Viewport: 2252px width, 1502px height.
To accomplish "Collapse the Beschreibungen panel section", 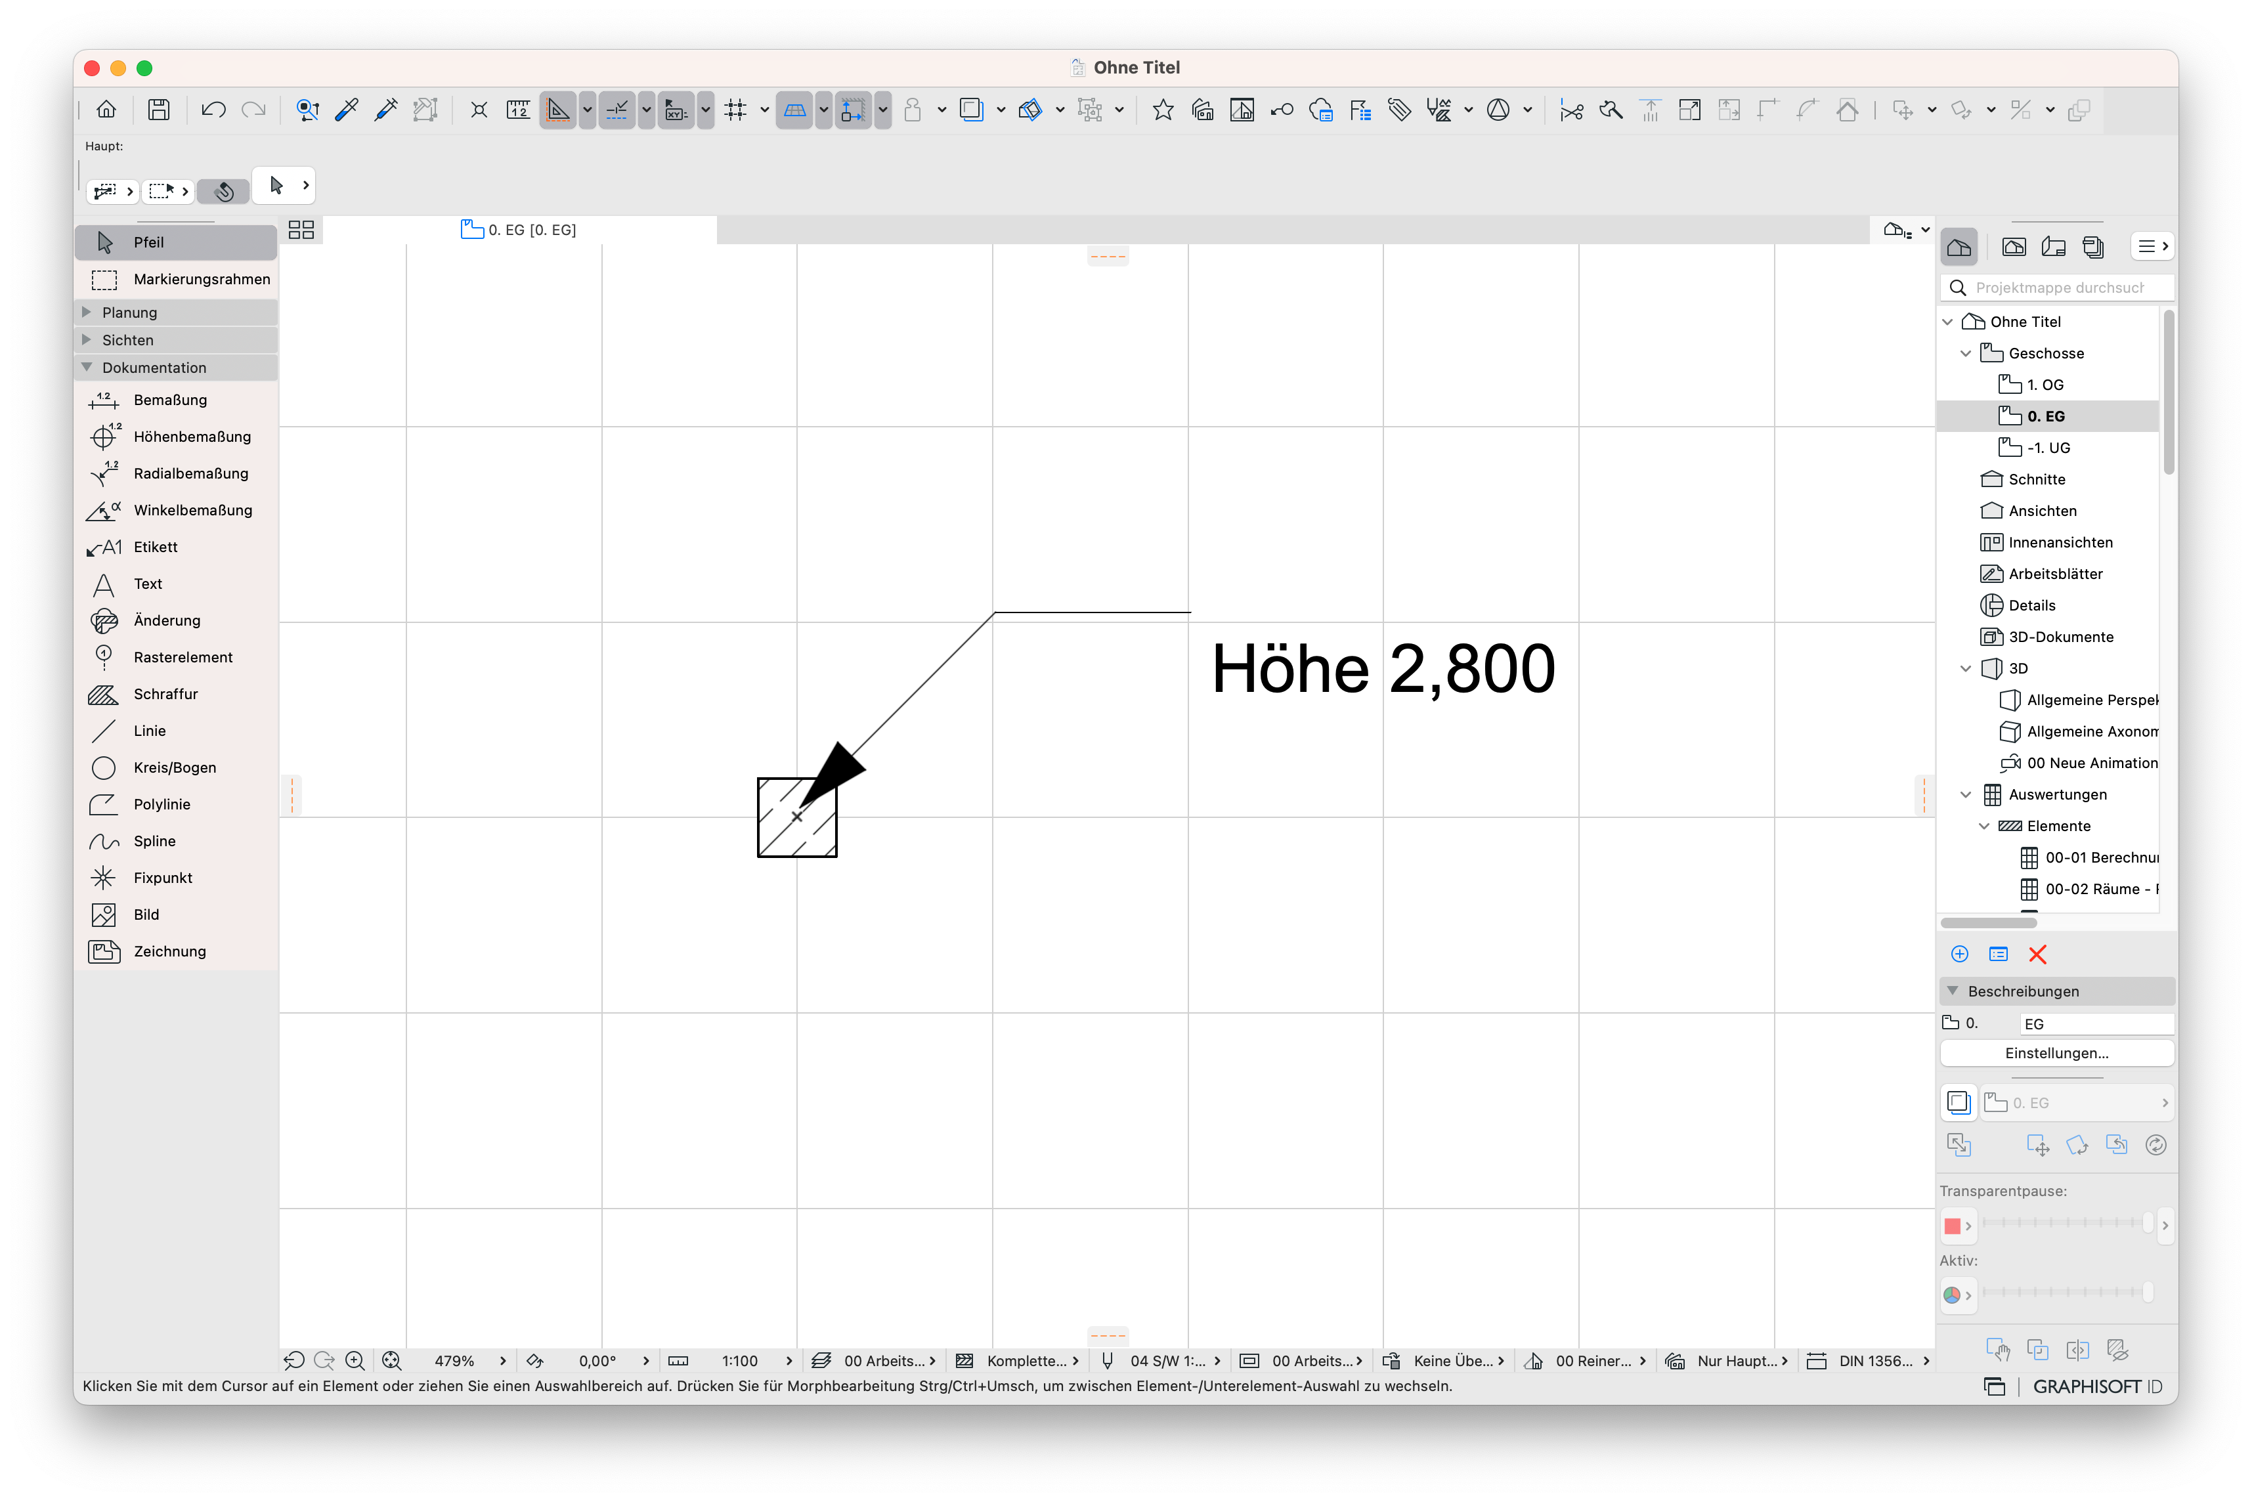I will point(1952,991).
